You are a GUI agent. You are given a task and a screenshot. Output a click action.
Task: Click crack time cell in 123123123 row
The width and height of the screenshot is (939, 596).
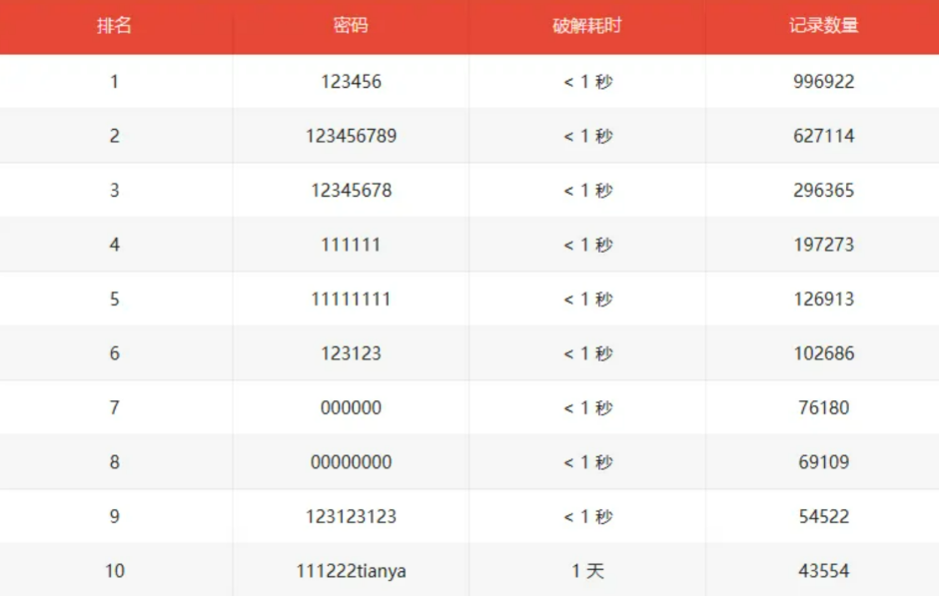pyautogui.click(x=587, y=517)
